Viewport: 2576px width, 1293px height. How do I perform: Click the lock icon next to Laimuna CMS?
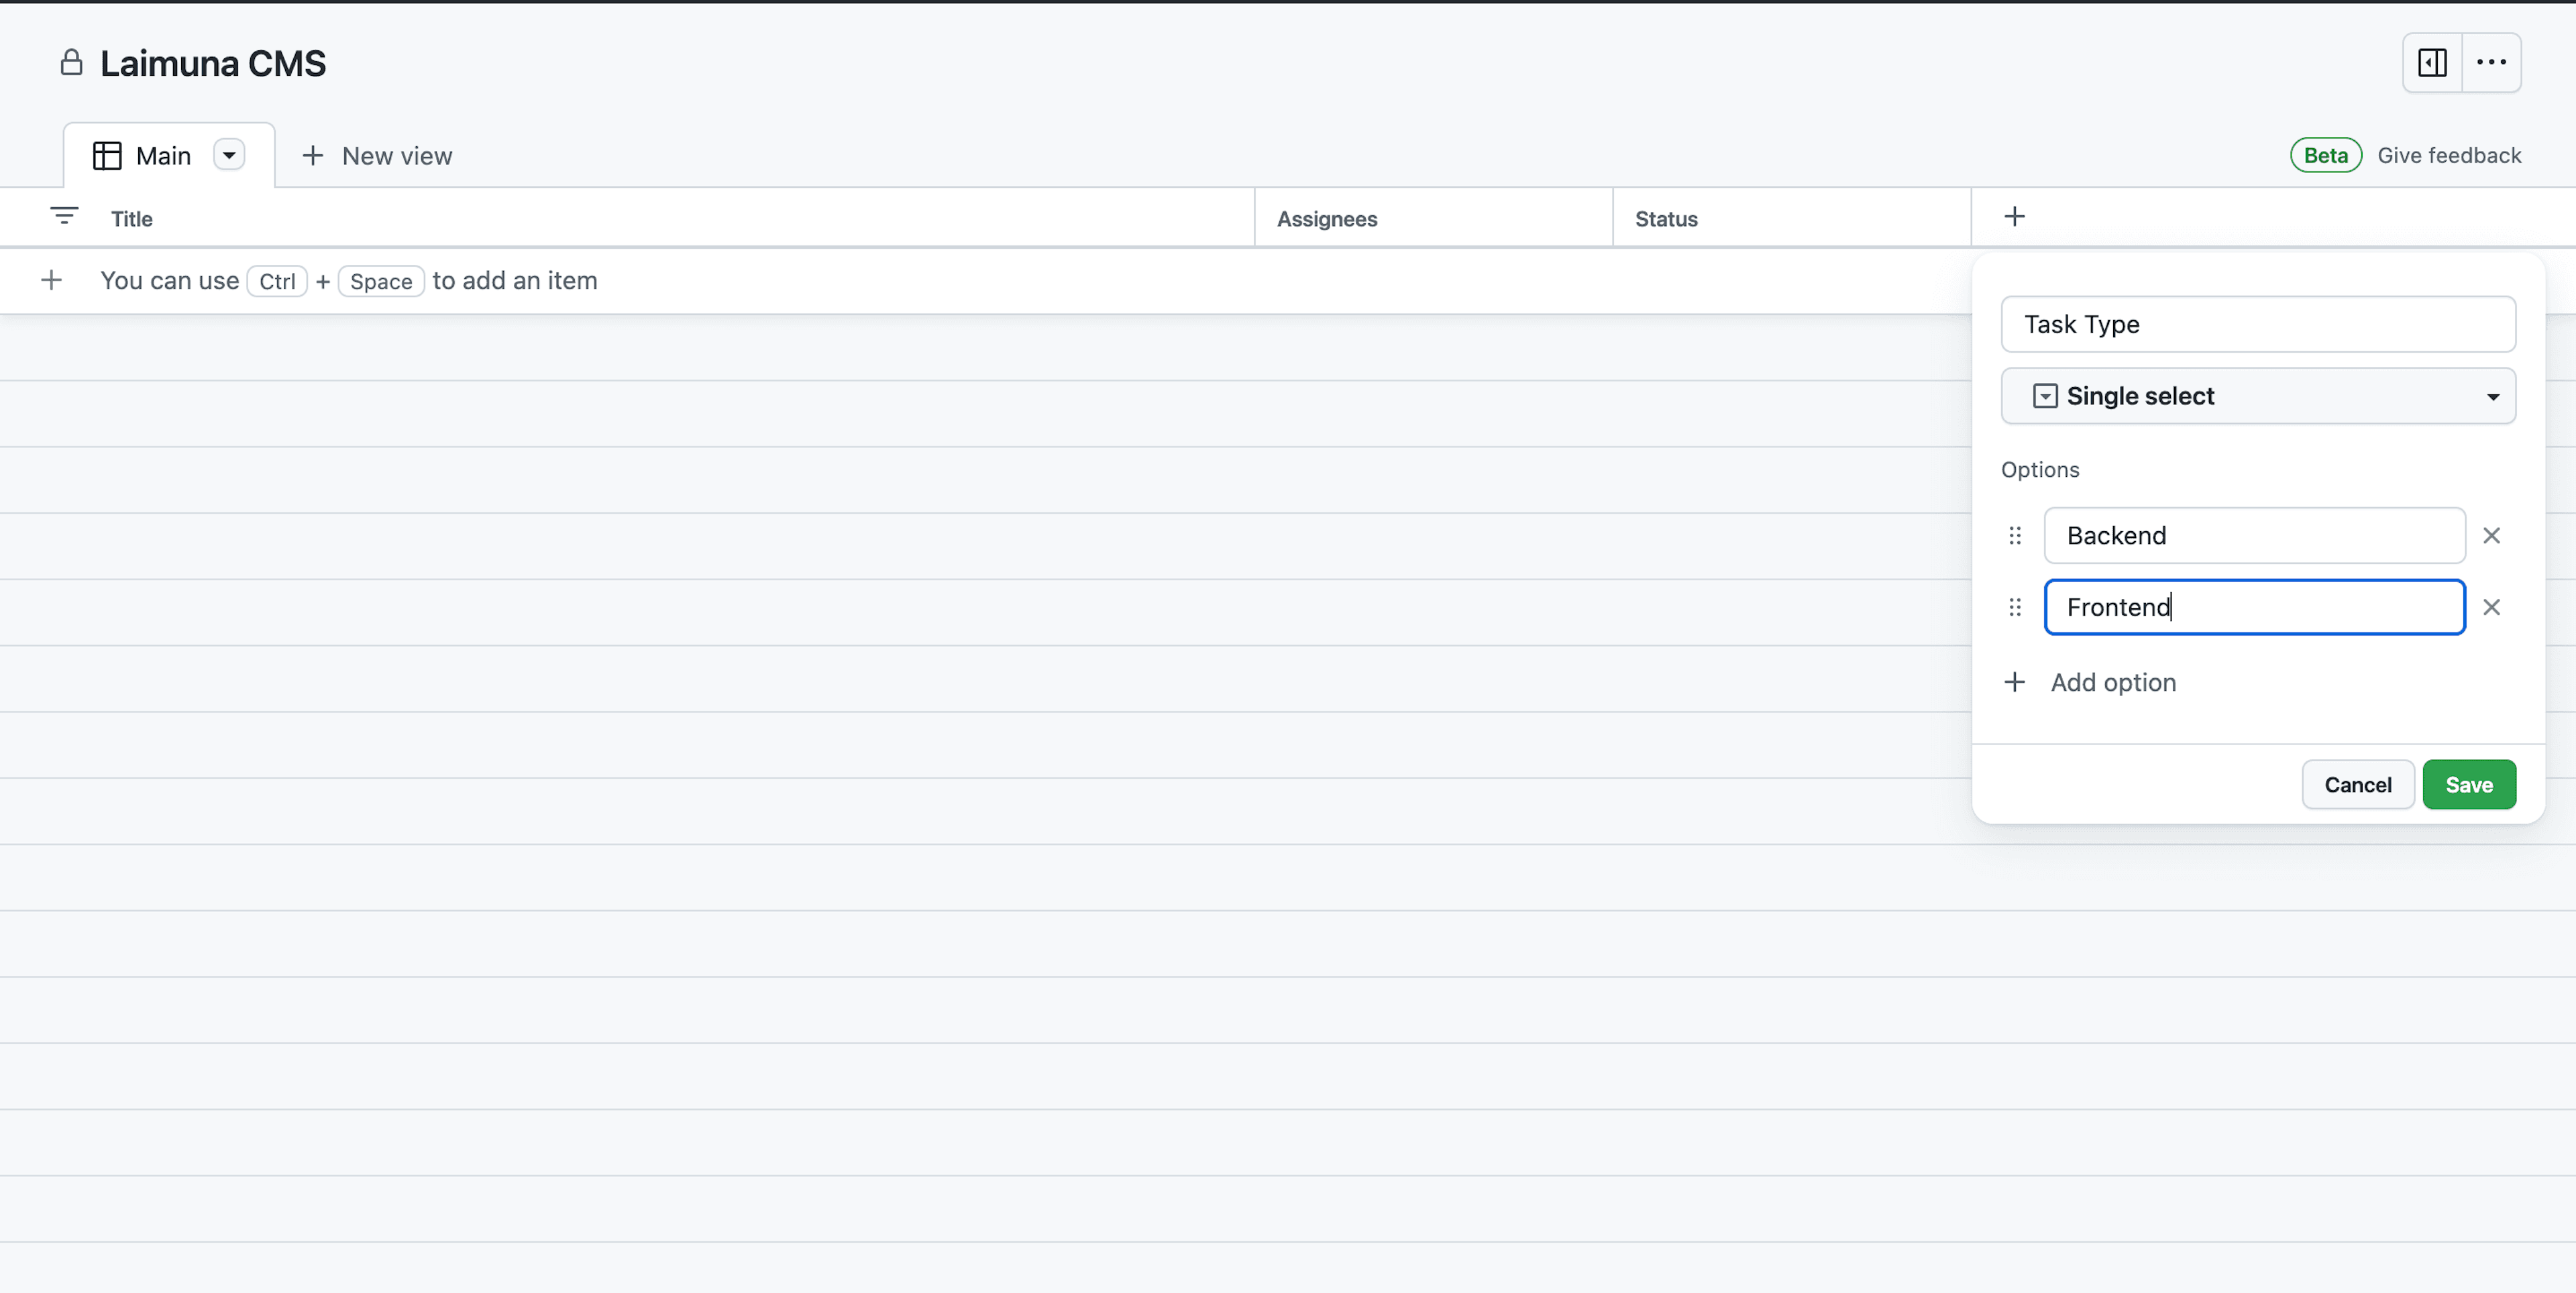point(72,62)
